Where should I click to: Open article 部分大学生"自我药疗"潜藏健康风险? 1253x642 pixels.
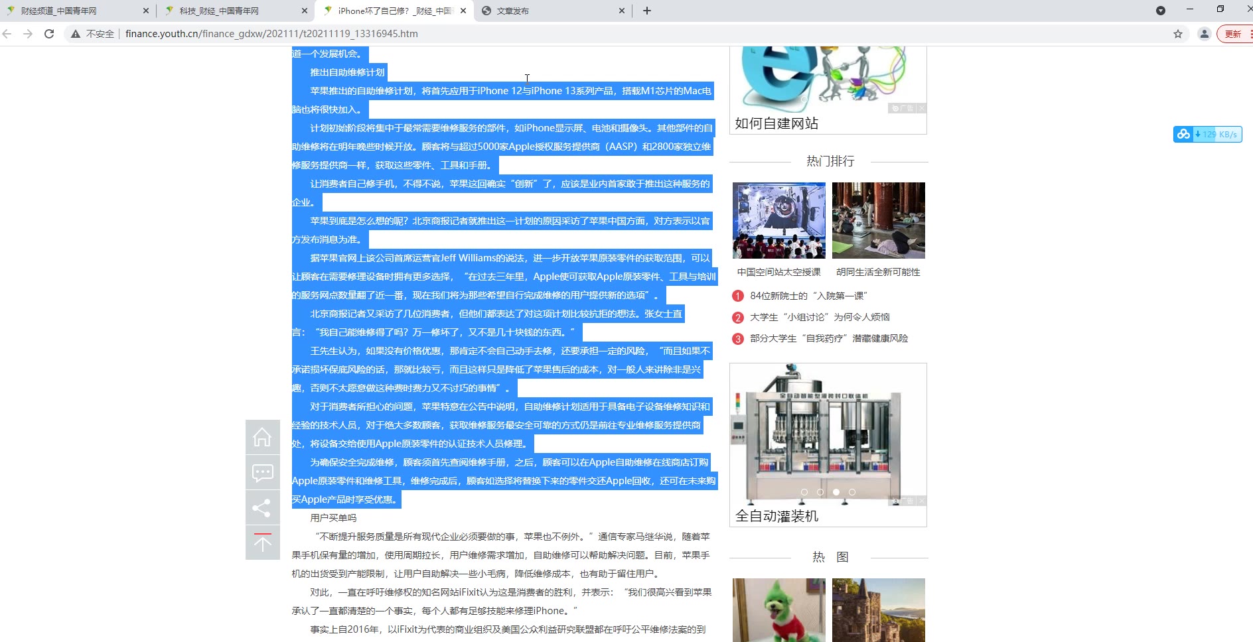click(829, 338)
